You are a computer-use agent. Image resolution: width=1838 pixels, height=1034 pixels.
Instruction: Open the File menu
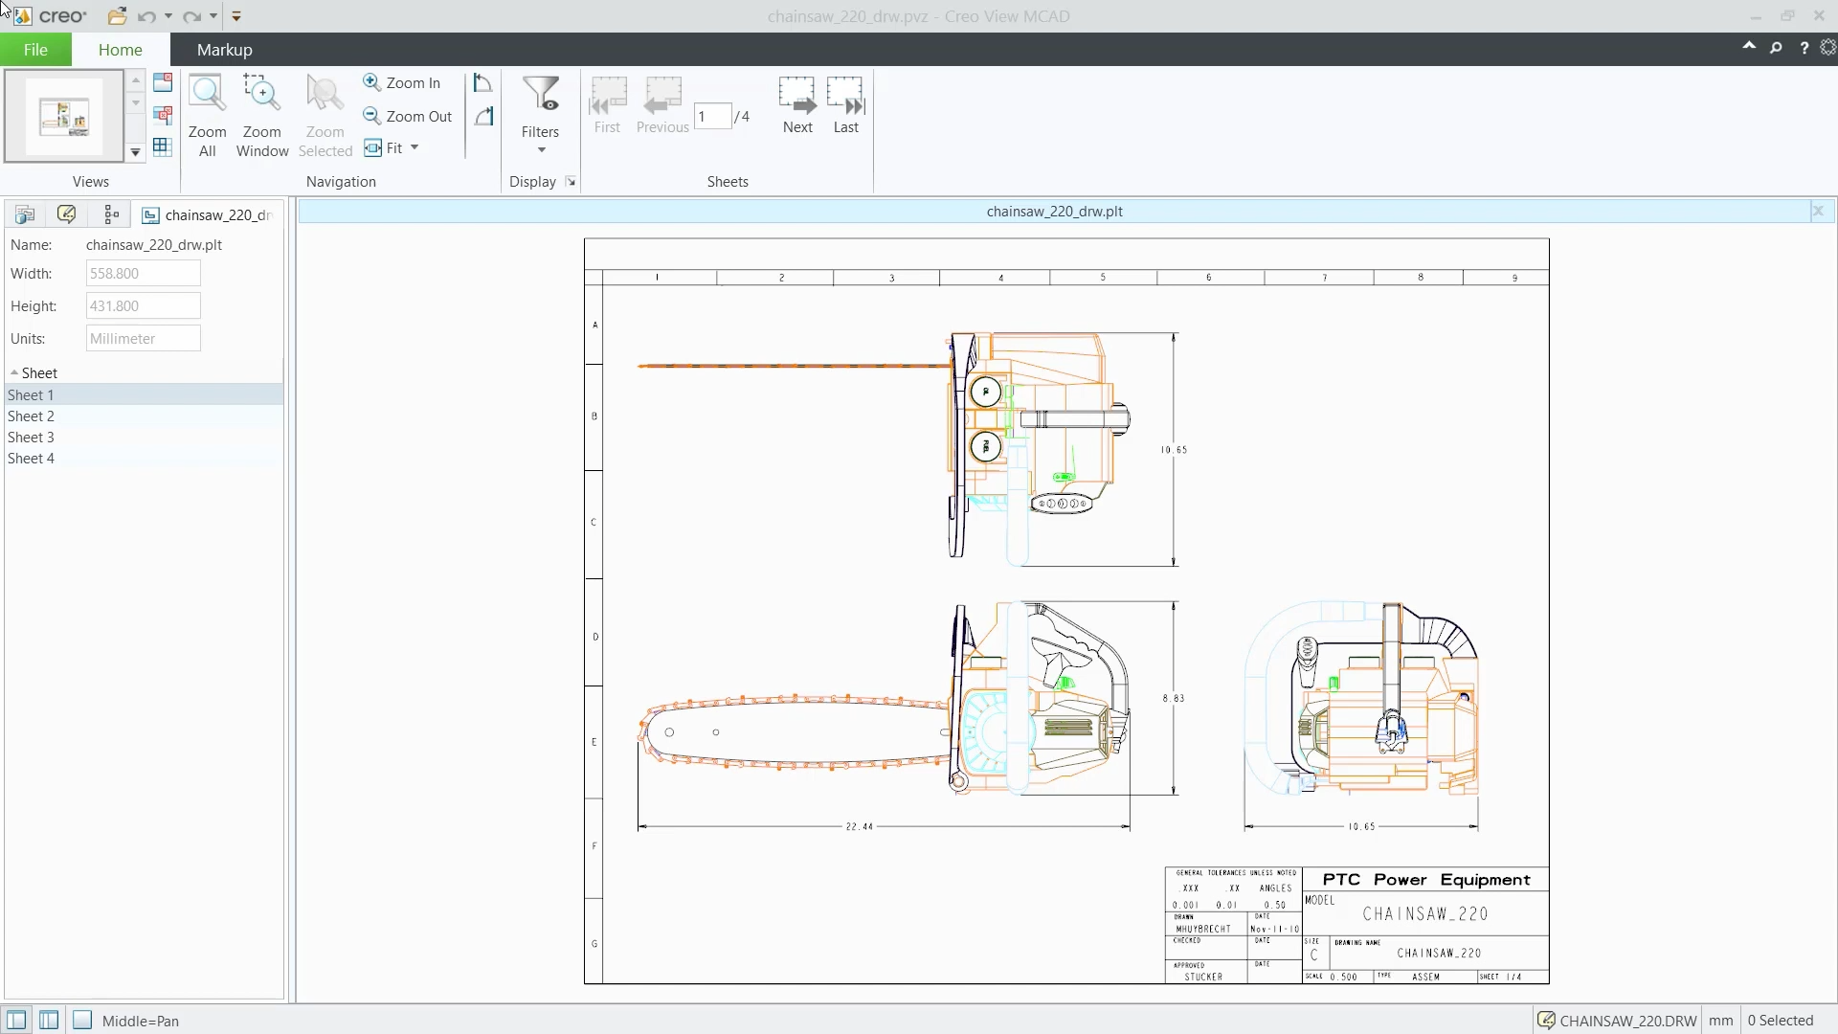35,50
